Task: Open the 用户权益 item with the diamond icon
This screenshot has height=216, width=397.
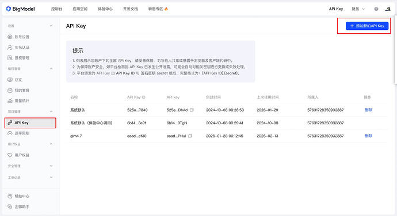Action: 18,155
